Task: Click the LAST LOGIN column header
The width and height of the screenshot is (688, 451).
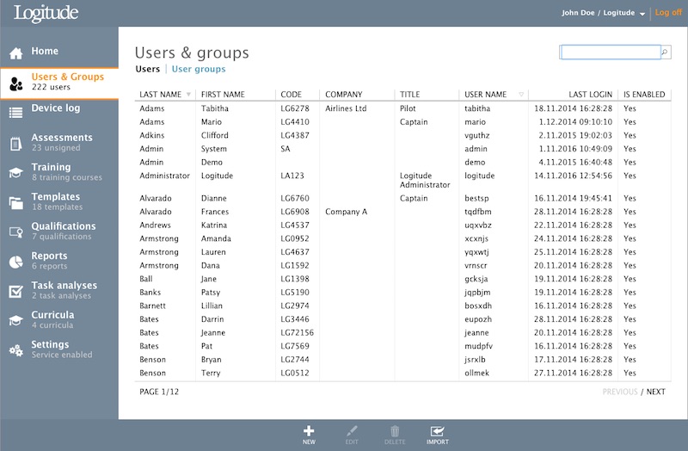Action: click(x=590, y=95)
